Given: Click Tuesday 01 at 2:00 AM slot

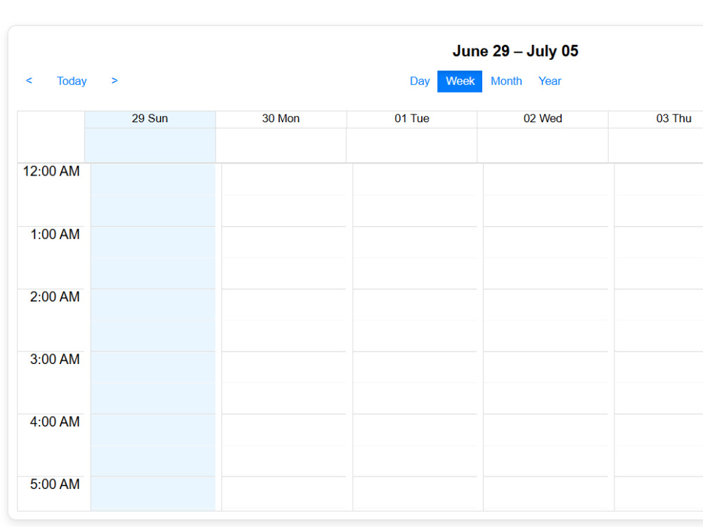Looking at the screenshot, I should click(415, 305).
